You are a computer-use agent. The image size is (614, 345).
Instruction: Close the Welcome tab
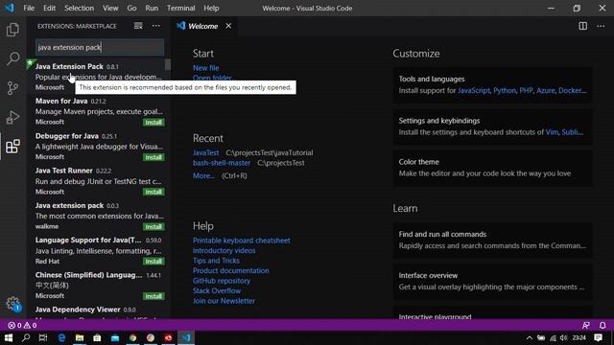tap(228, 26)
